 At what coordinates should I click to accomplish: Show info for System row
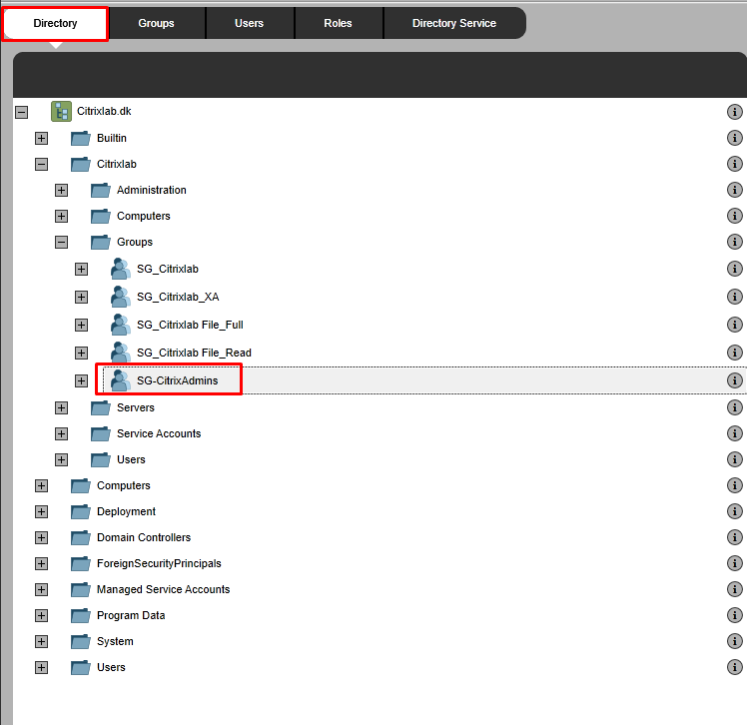click(735, 642)
